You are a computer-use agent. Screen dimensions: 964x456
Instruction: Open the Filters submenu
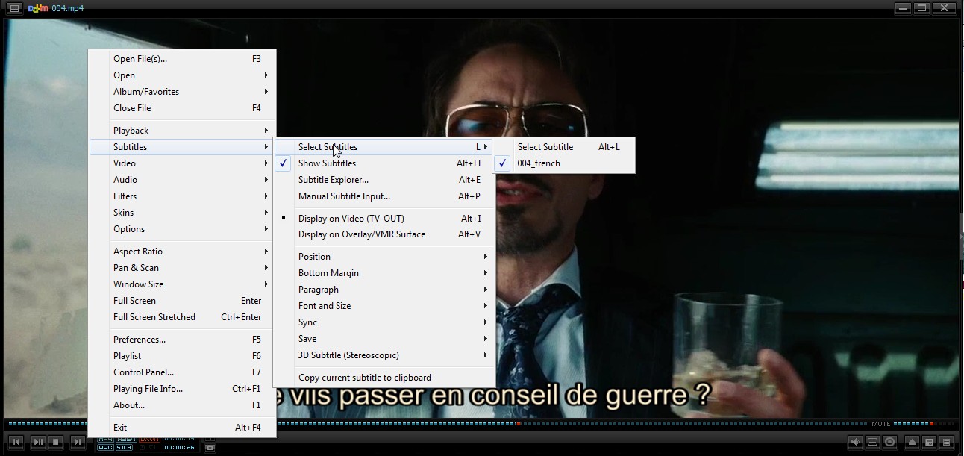coord(182,196)
